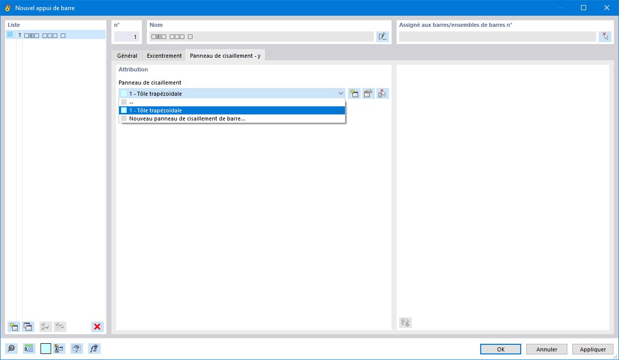Image resolution: width=619 pixels, height=360 pixels.
Task: Click the monitor view icon in the bottom bar
Action: click(x=76, y=348)
